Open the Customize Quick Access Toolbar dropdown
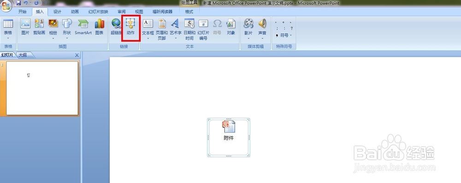This screenshot has width=461, height=183. (x=46, y=3)
